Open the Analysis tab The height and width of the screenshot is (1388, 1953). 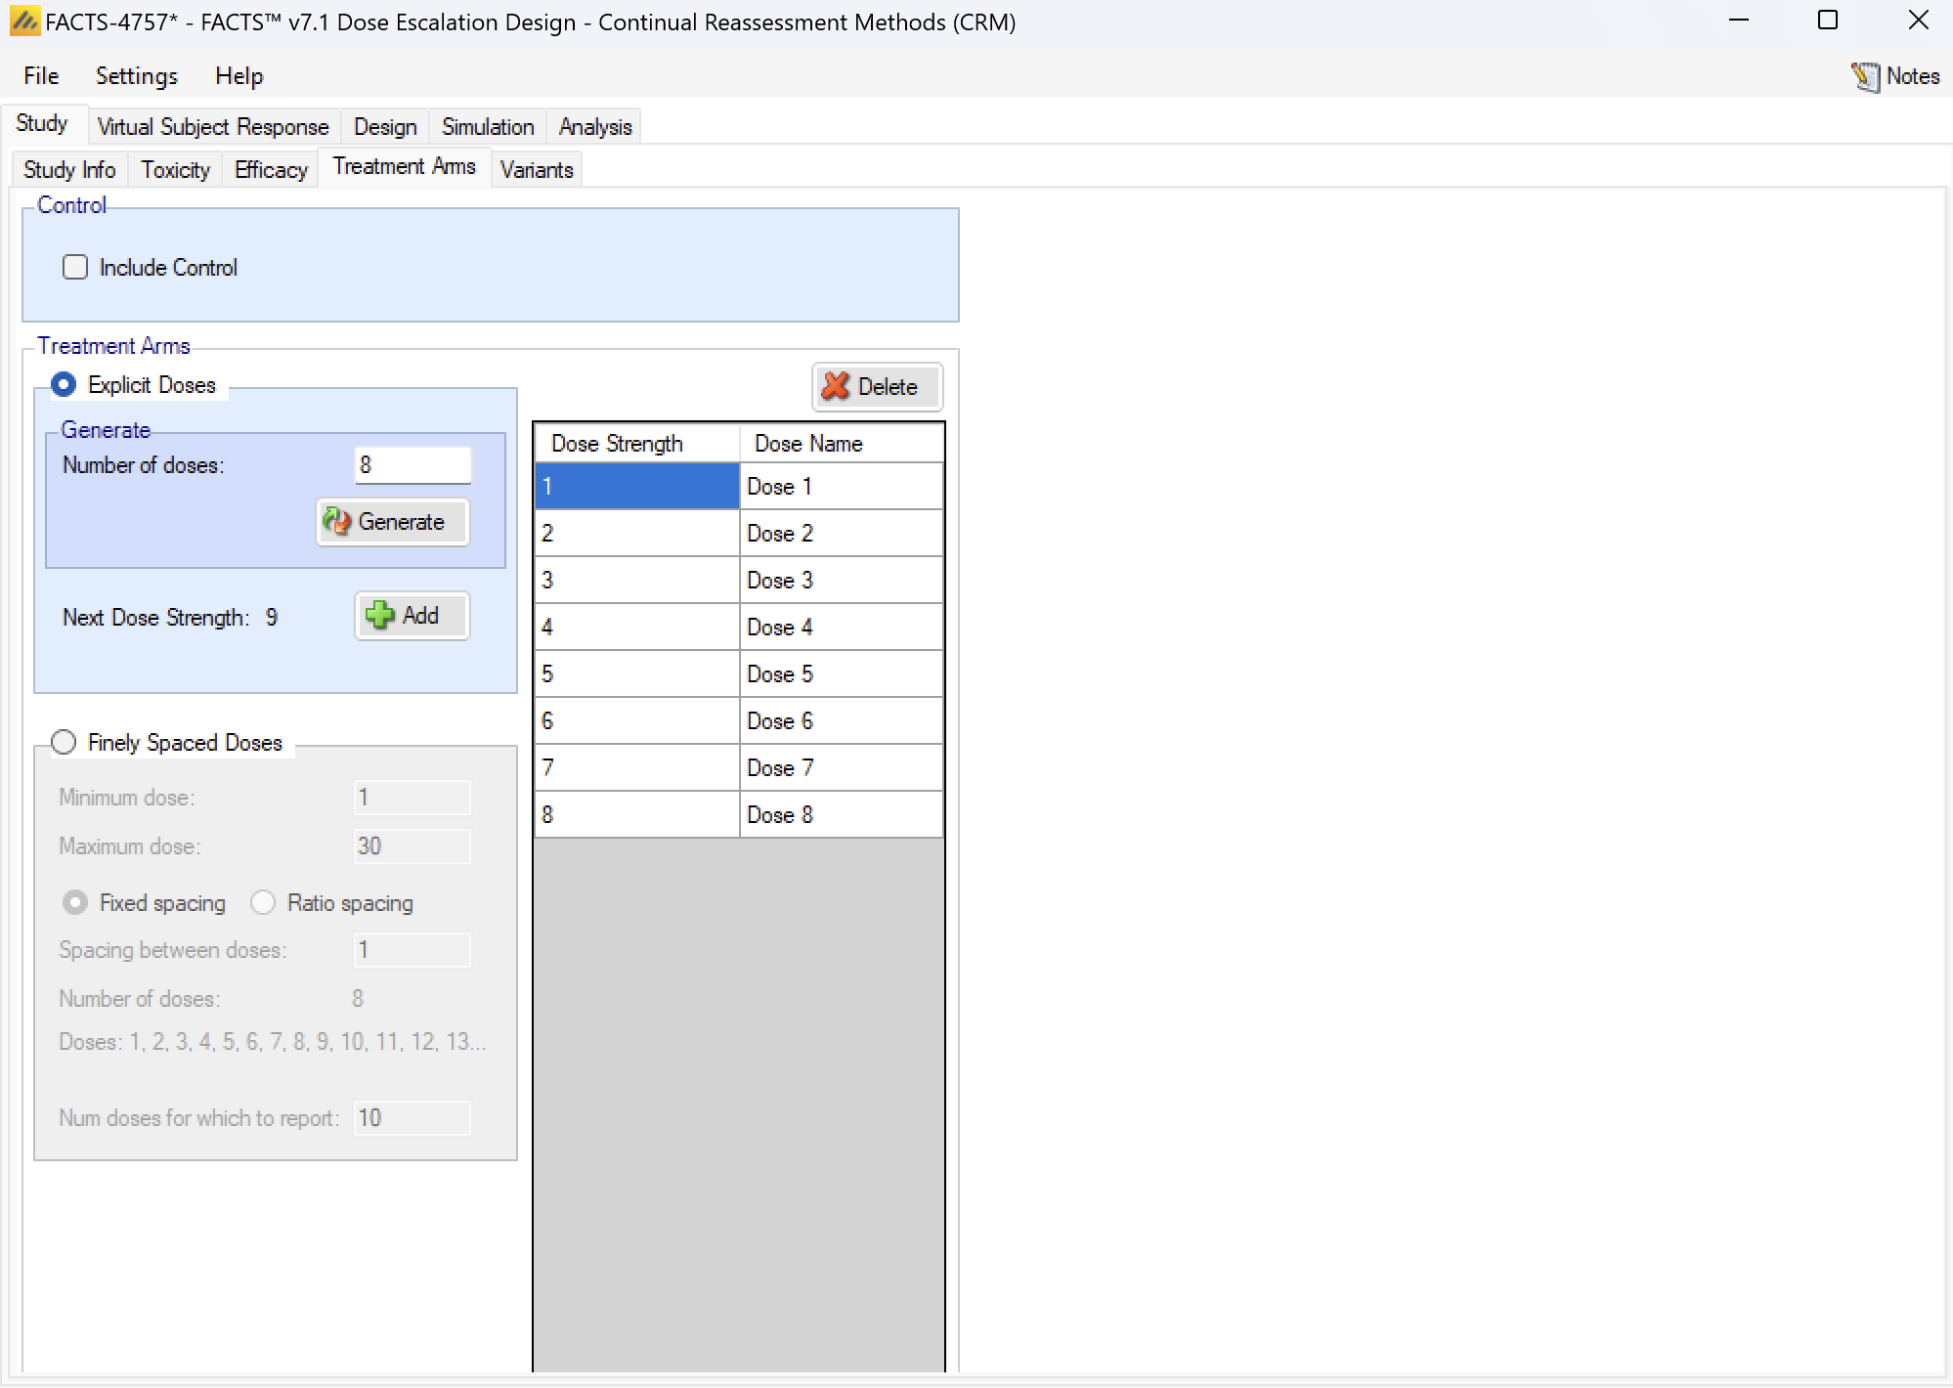594,127
